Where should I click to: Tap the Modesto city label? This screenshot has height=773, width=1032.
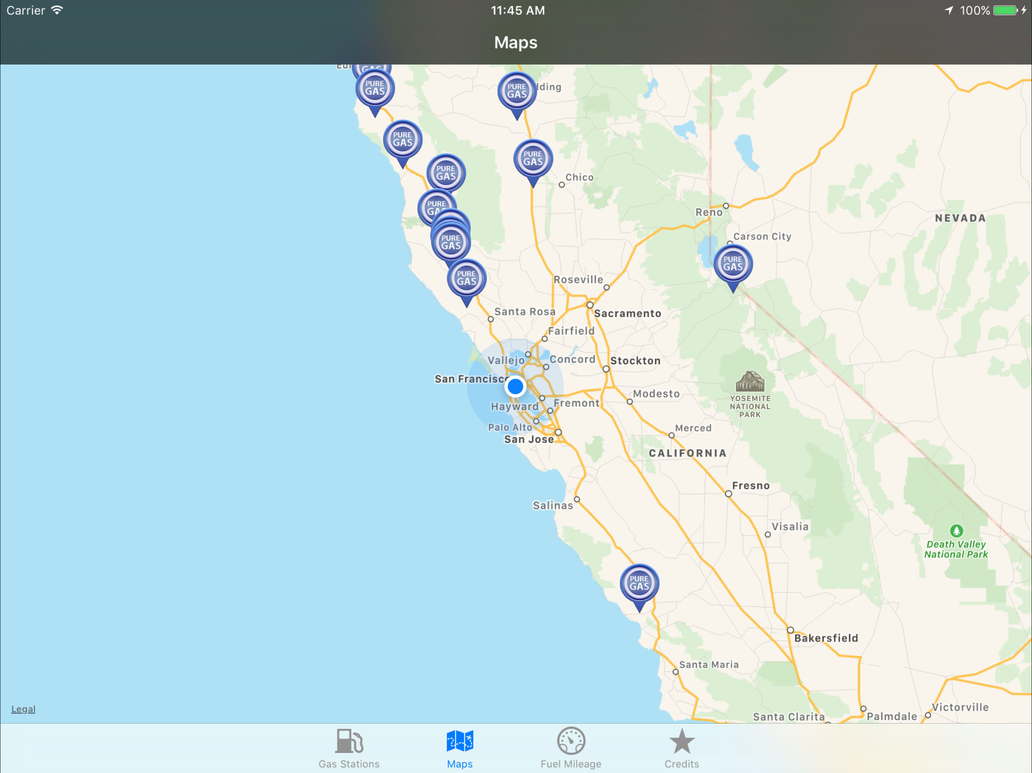657,394
